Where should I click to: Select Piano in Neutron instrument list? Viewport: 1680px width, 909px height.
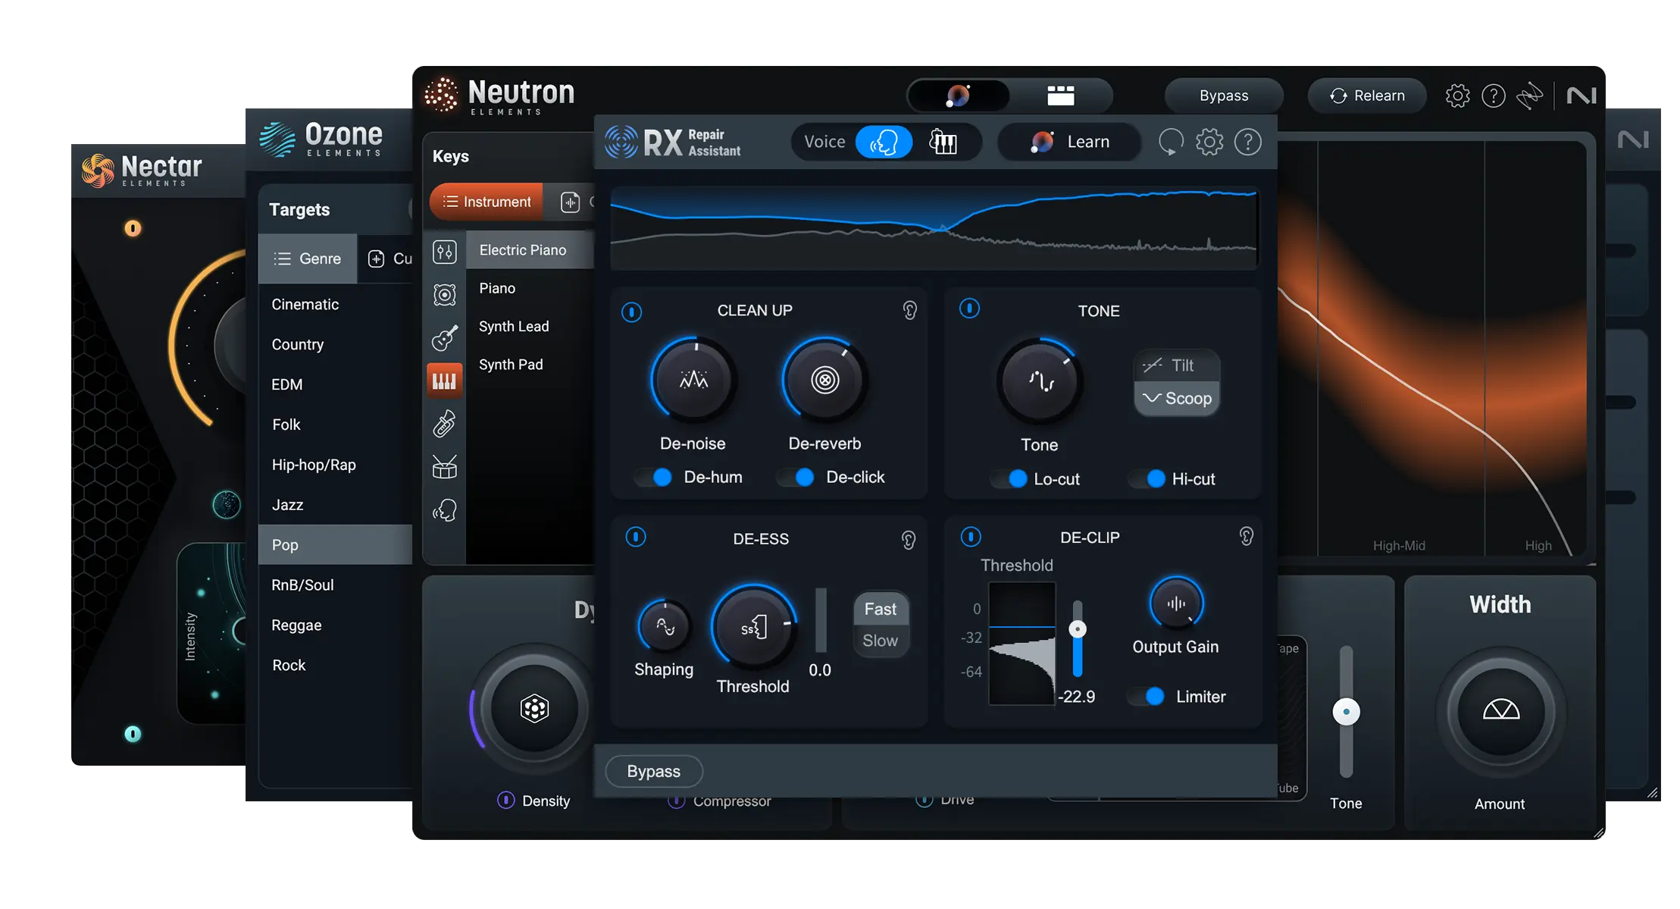pyautogui.click(x=530, y=288)
